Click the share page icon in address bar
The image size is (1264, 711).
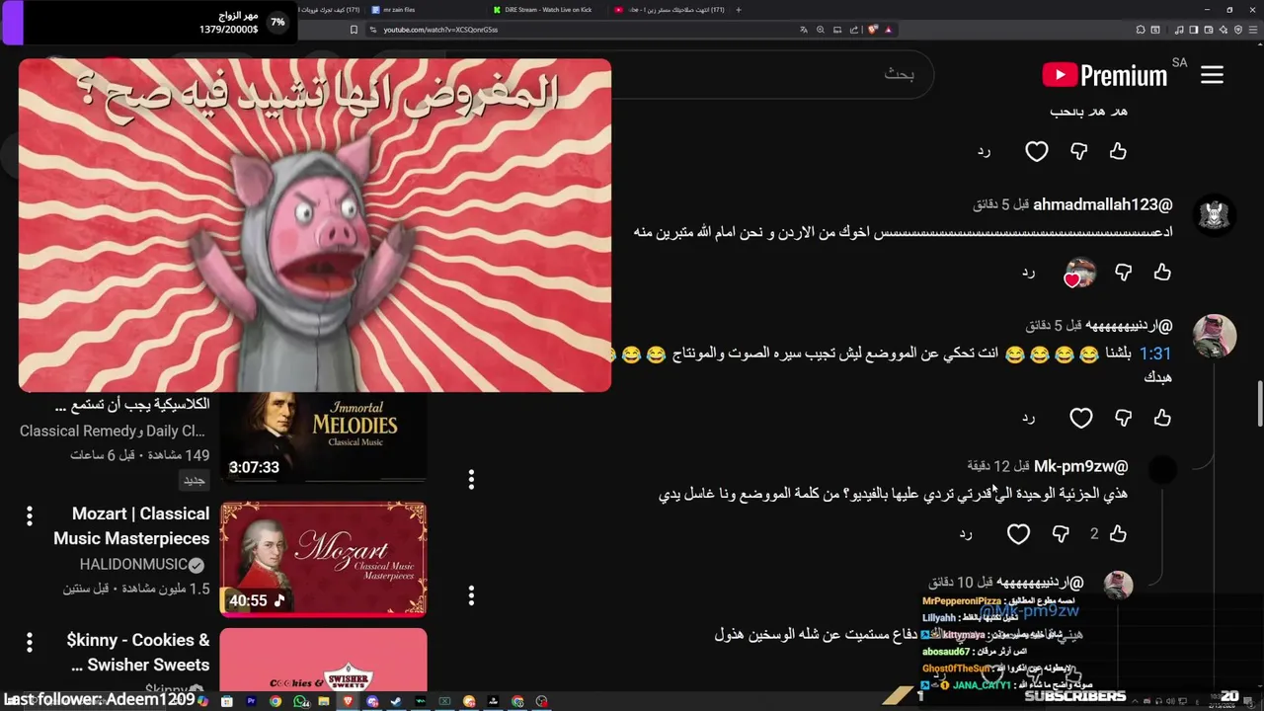pos(854,30)
